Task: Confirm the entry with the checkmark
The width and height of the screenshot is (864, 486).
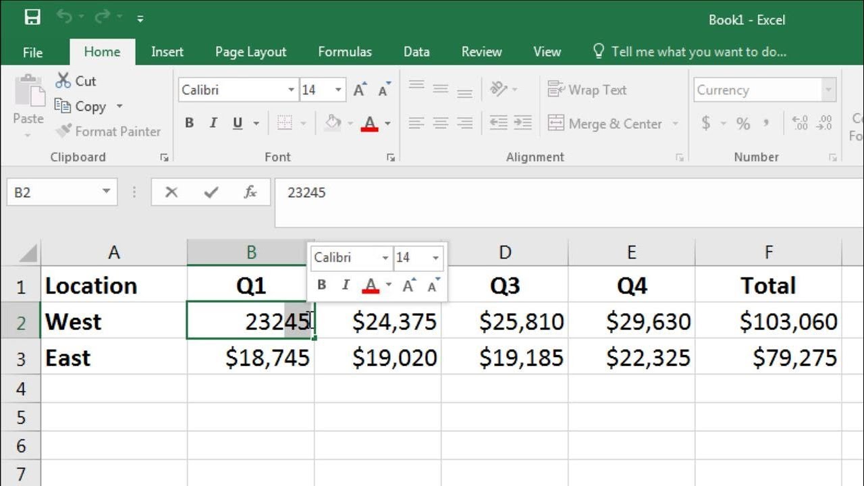Action: pos(211,192)
